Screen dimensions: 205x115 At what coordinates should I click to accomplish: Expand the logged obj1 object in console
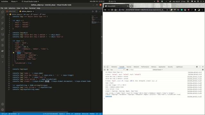pyautogui.click(x=106, y=74)
